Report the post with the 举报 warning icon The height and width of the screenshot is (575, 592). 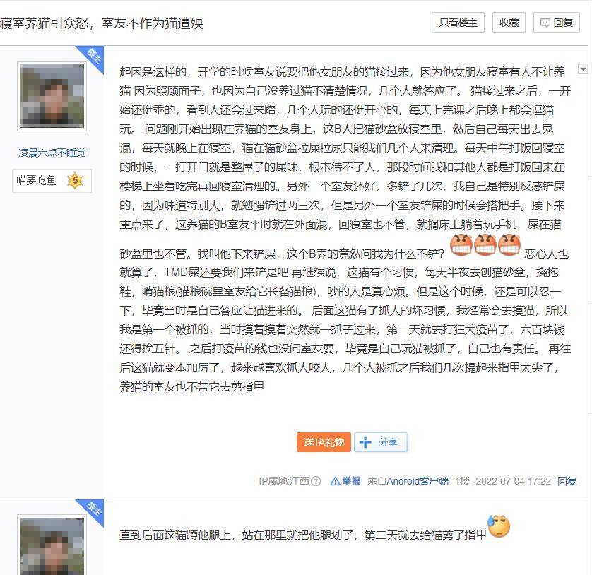click(x=345, y=481)
